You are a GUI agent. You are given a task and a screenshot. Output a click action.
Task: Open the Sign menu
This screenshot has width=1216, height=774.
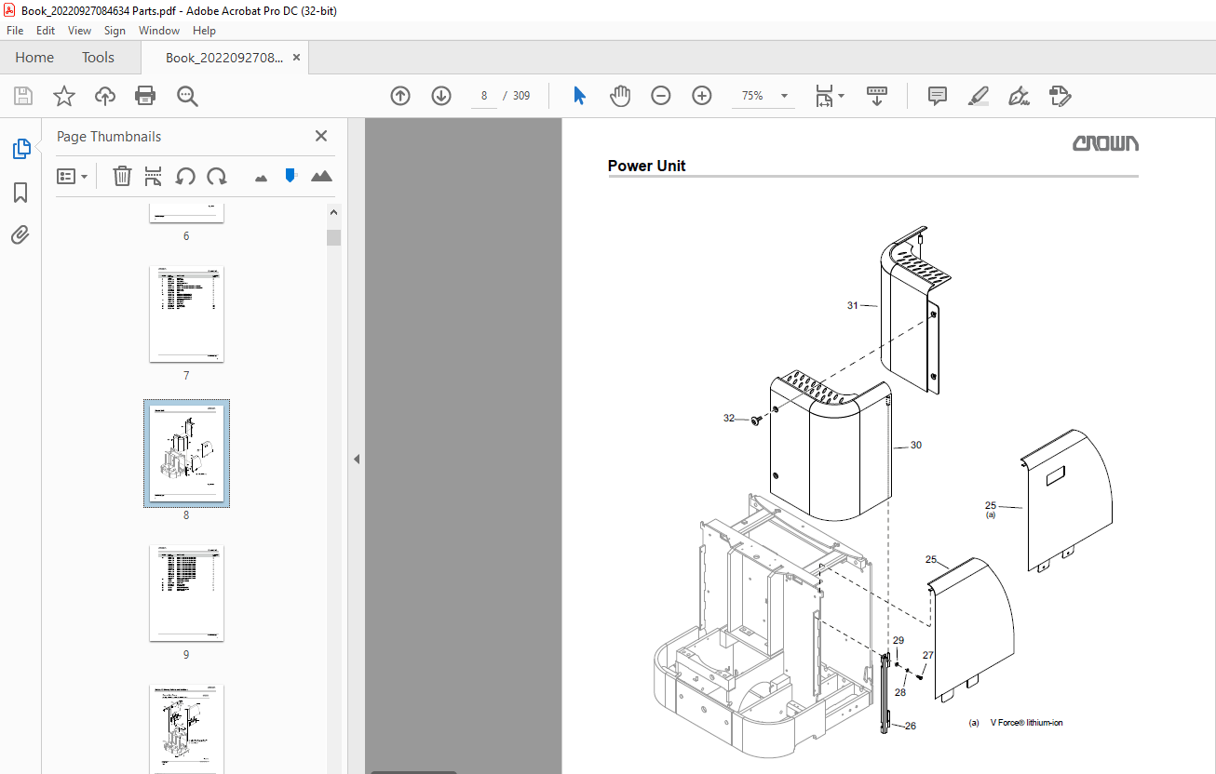click(115, 31)
